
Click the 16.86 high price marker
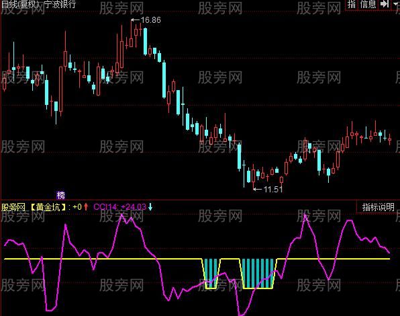[x=146, y=20]
